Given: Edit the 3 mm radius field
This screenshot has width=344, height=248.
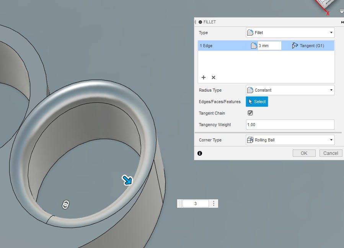Looking at the screenshot, I should pyautogui.click(x=269, y=46).
